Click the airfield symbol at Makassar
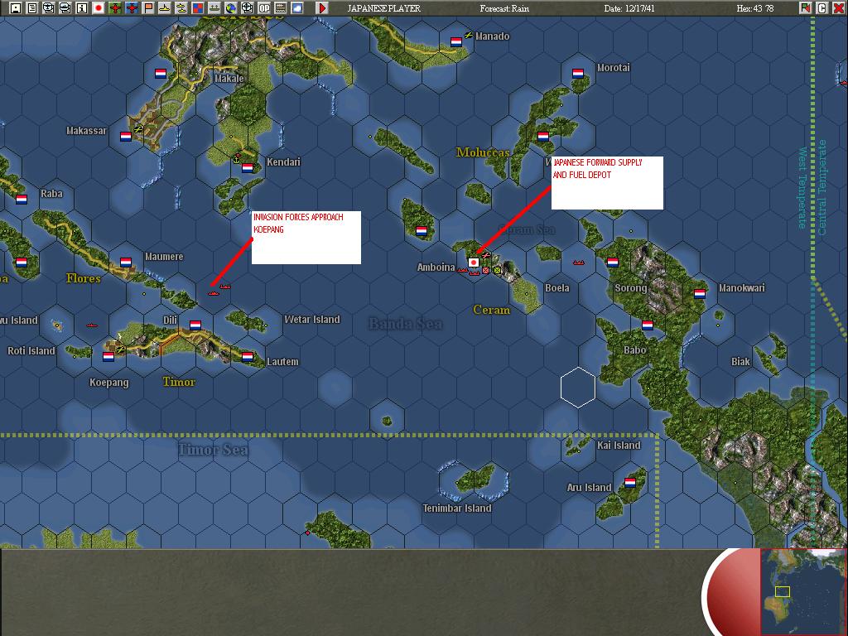The image size is (848, 636). (138, 129)
